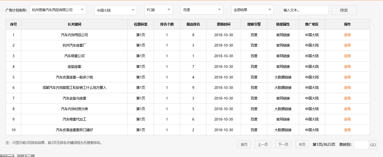Click 下一页 next page button
This screenshot has width=383, height=157.
(283, 144)
